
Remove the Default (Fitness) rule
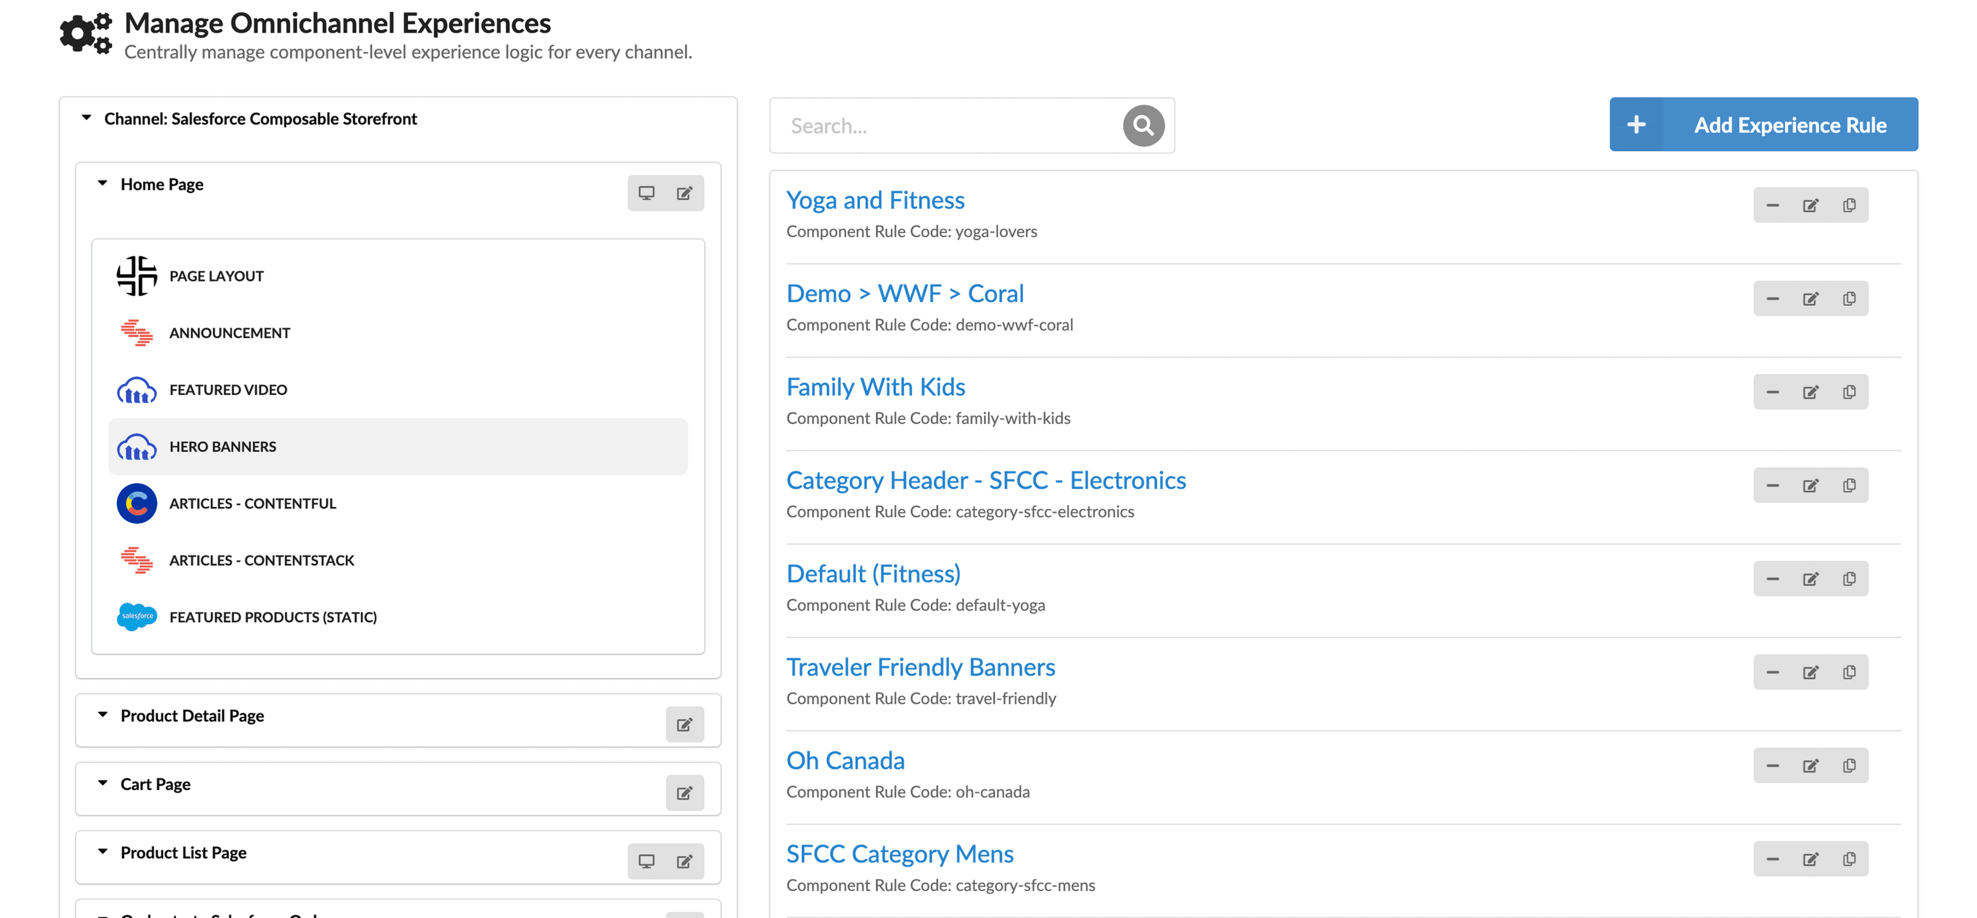[1773, 579]
